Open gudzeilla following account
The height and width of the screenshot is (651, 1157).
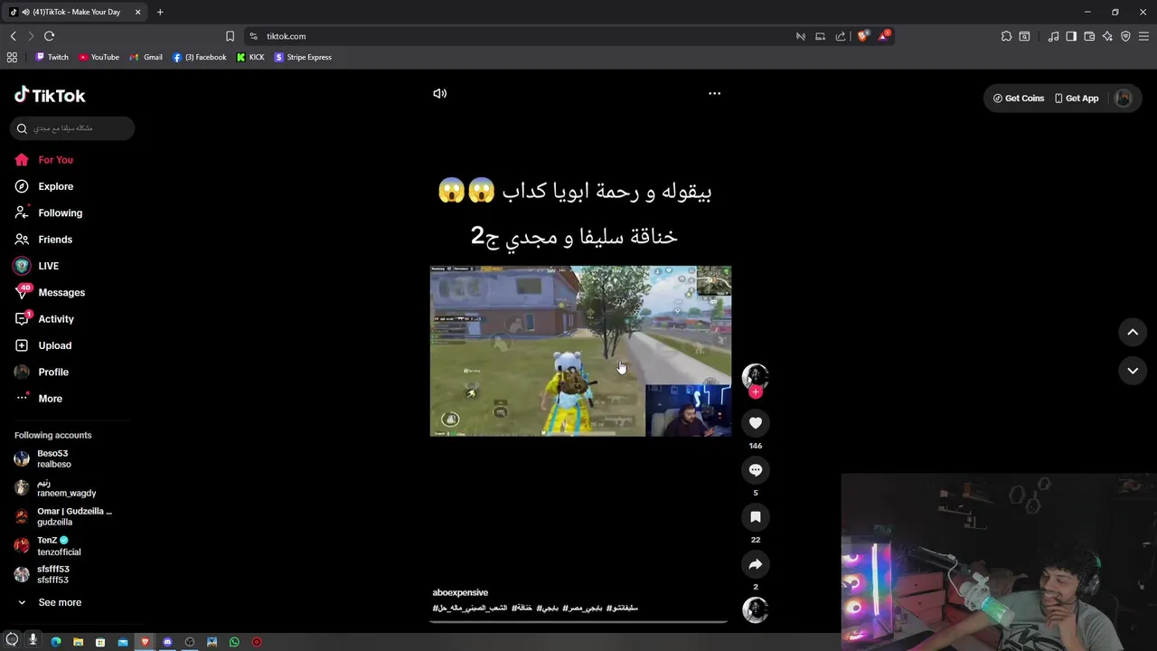point(63,516)
